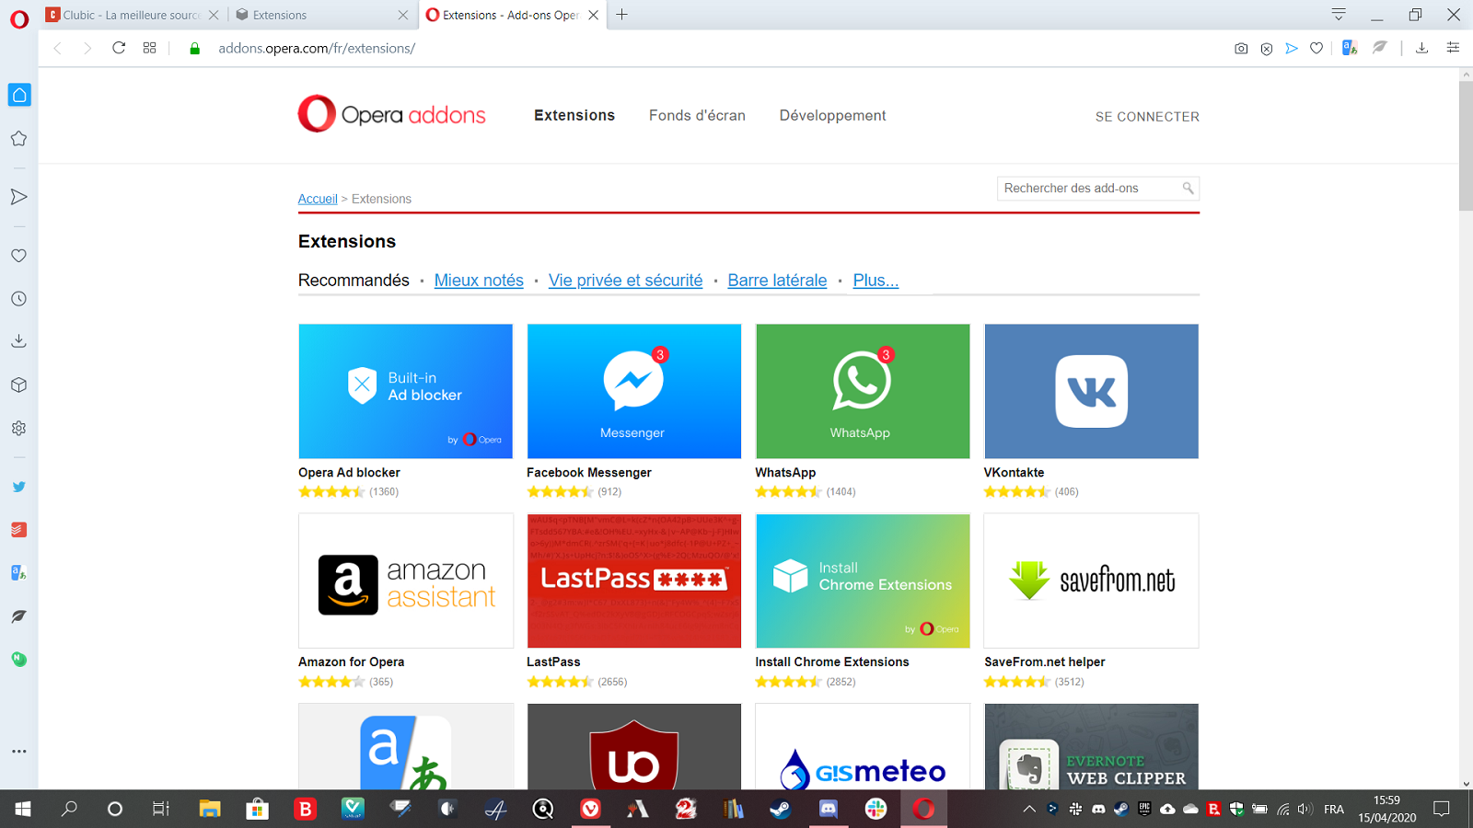Open the My Flow panel in the sidebar
This screenshot has height=828, width=1473.
(x=19, y=196)
